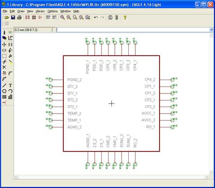Select the Delete X tool
This screenshot has width=215, height=188.
(x=4, y=67)
